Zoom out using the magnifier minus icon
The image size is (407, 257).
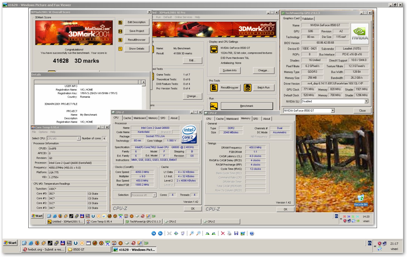tap(198, 233)
